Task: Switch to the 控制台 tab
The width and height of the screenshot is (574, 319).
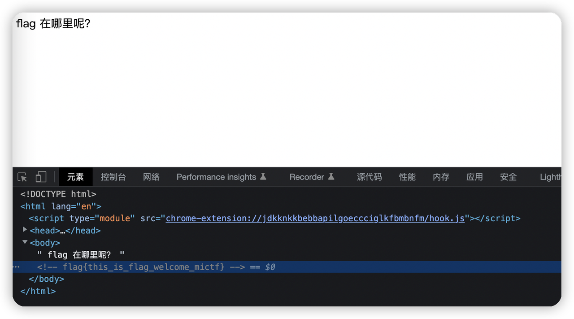Action: click(x=113, y=177)
